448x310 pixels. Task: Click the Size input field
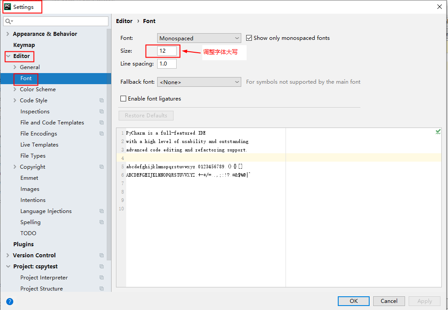pyautogui.click(x=167, y=51)
